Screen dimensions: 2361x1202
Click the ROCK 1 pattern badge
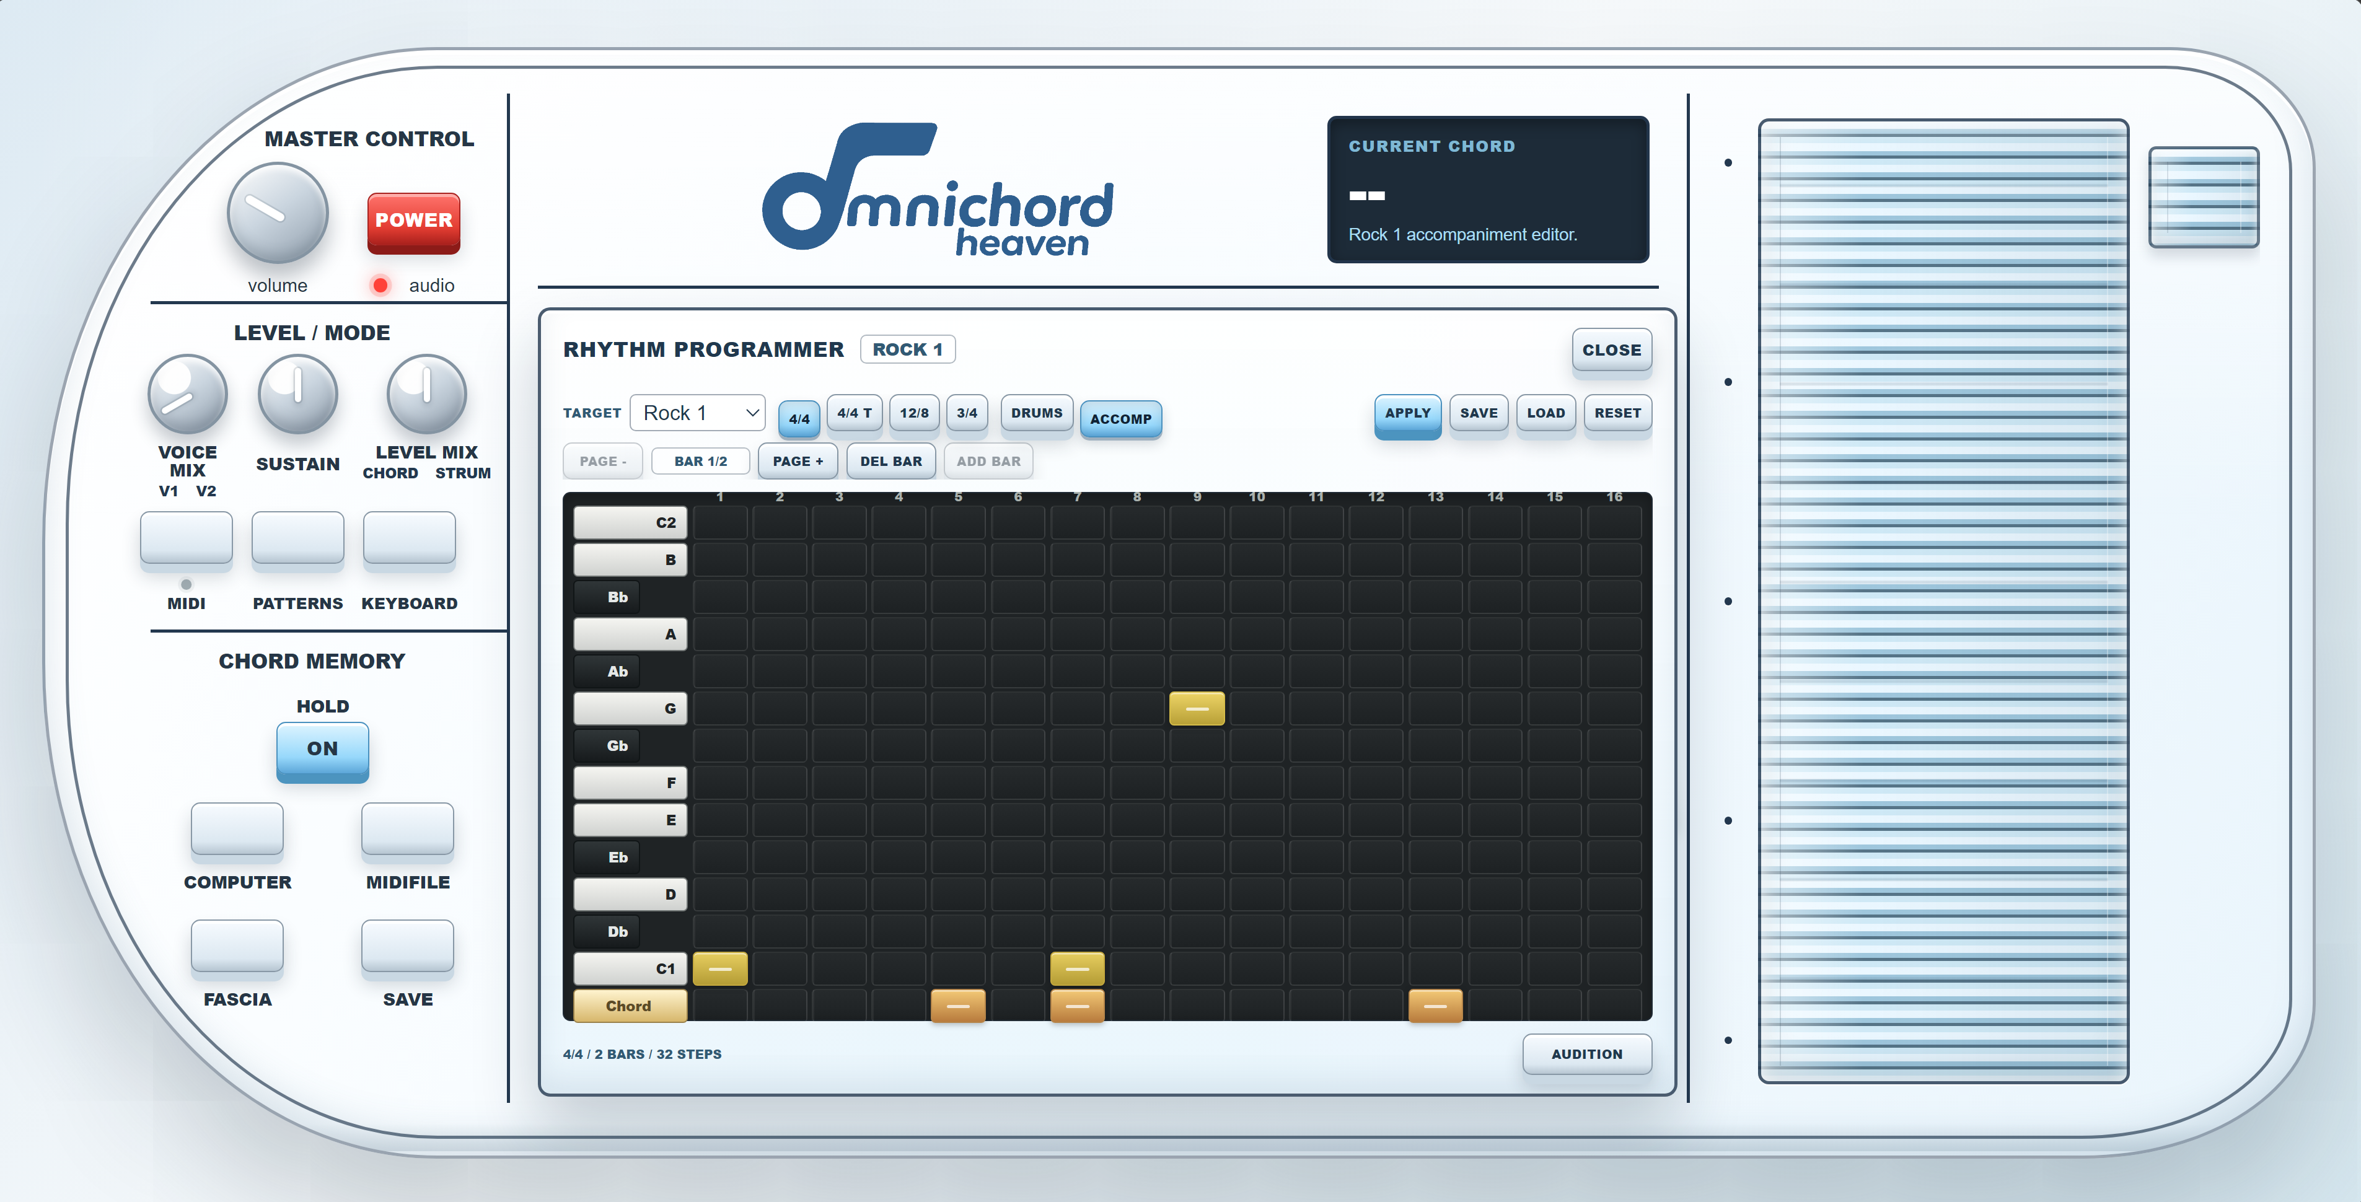(907, 350)
